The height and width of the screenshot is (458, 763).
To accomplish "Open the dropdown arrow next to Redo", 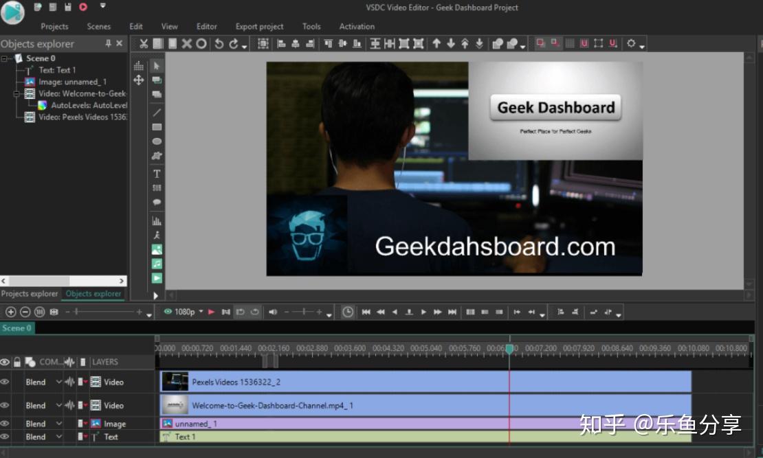I will tap(244, 46).
